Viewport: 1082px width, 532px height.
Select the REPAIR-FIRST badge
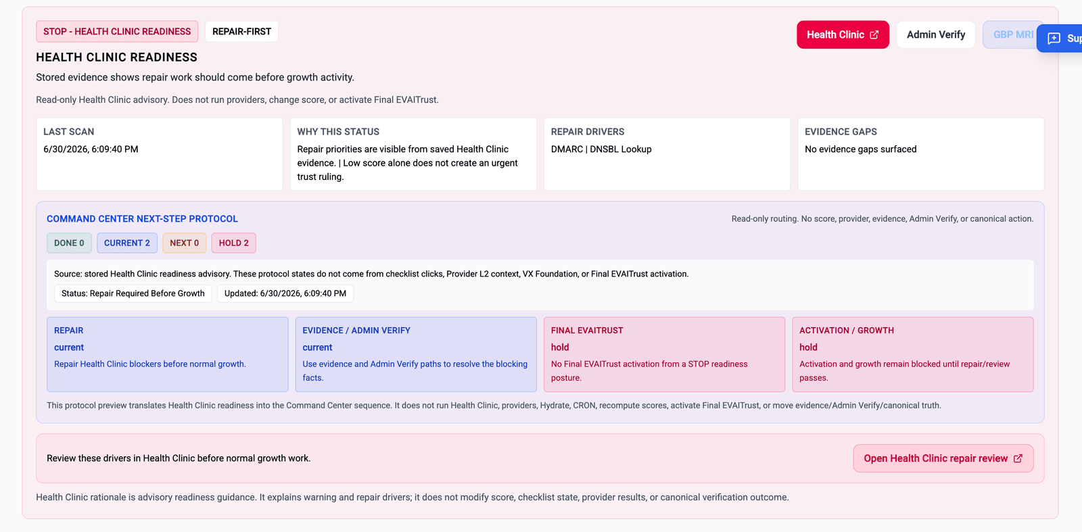tap(241, 32)
